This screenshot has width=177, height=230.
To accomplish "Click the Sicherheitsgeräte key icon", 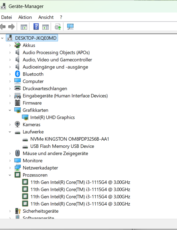I will [x=18, y=211].
